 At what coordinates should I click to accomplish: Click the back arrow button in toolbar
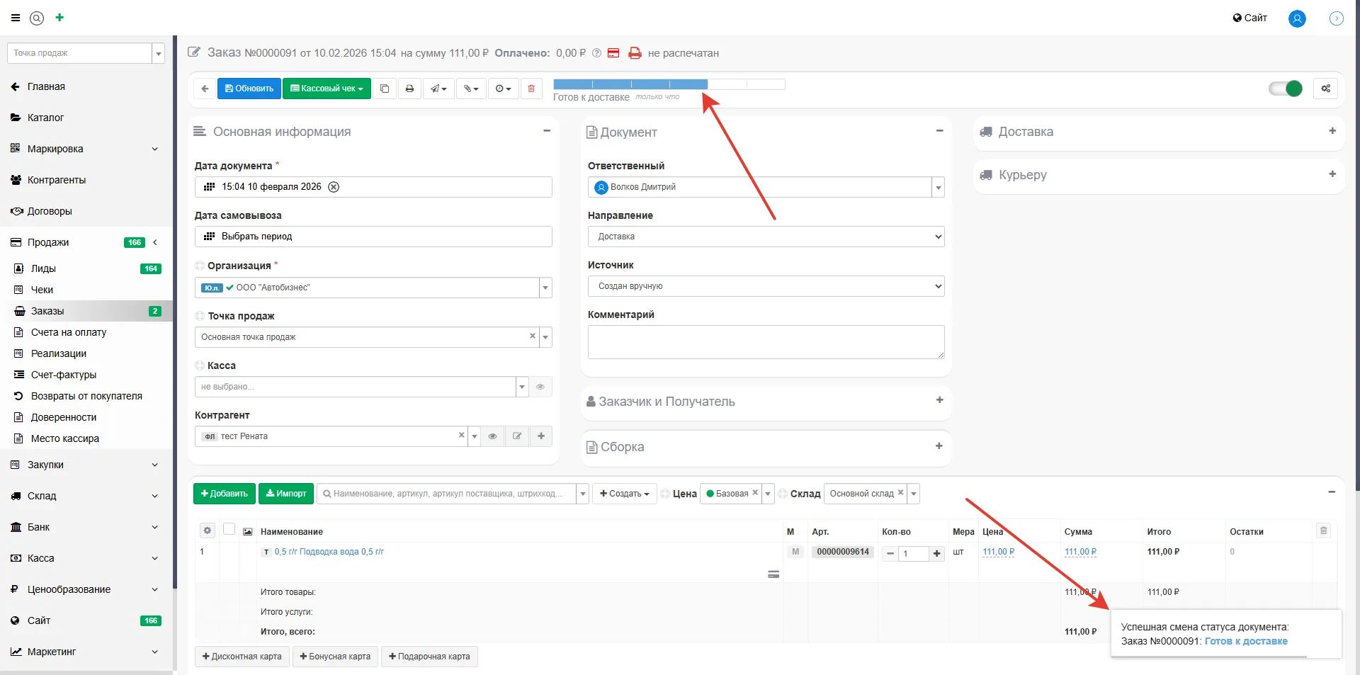(x=205, y=89)
